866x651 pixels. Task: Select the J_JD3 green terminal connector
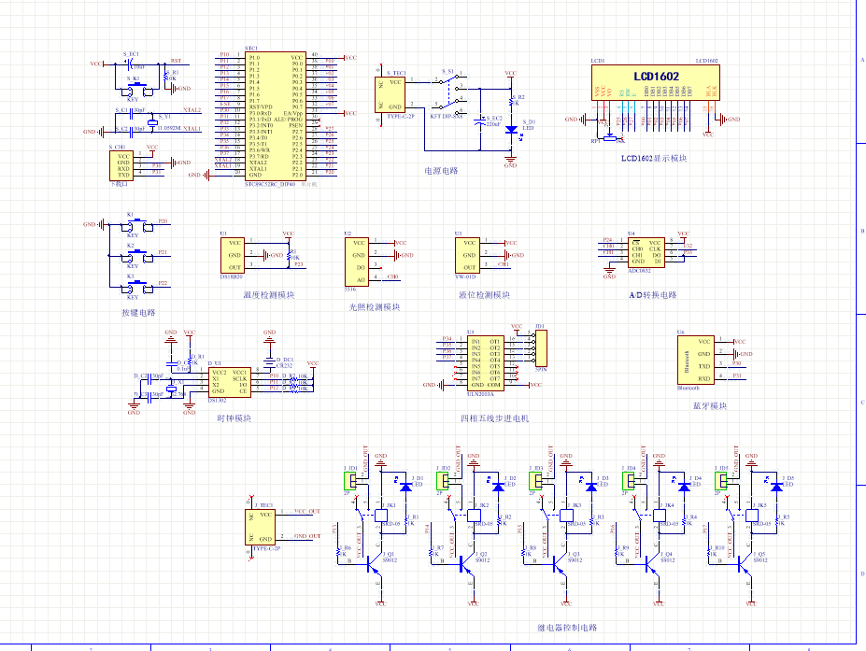point(535,481)
